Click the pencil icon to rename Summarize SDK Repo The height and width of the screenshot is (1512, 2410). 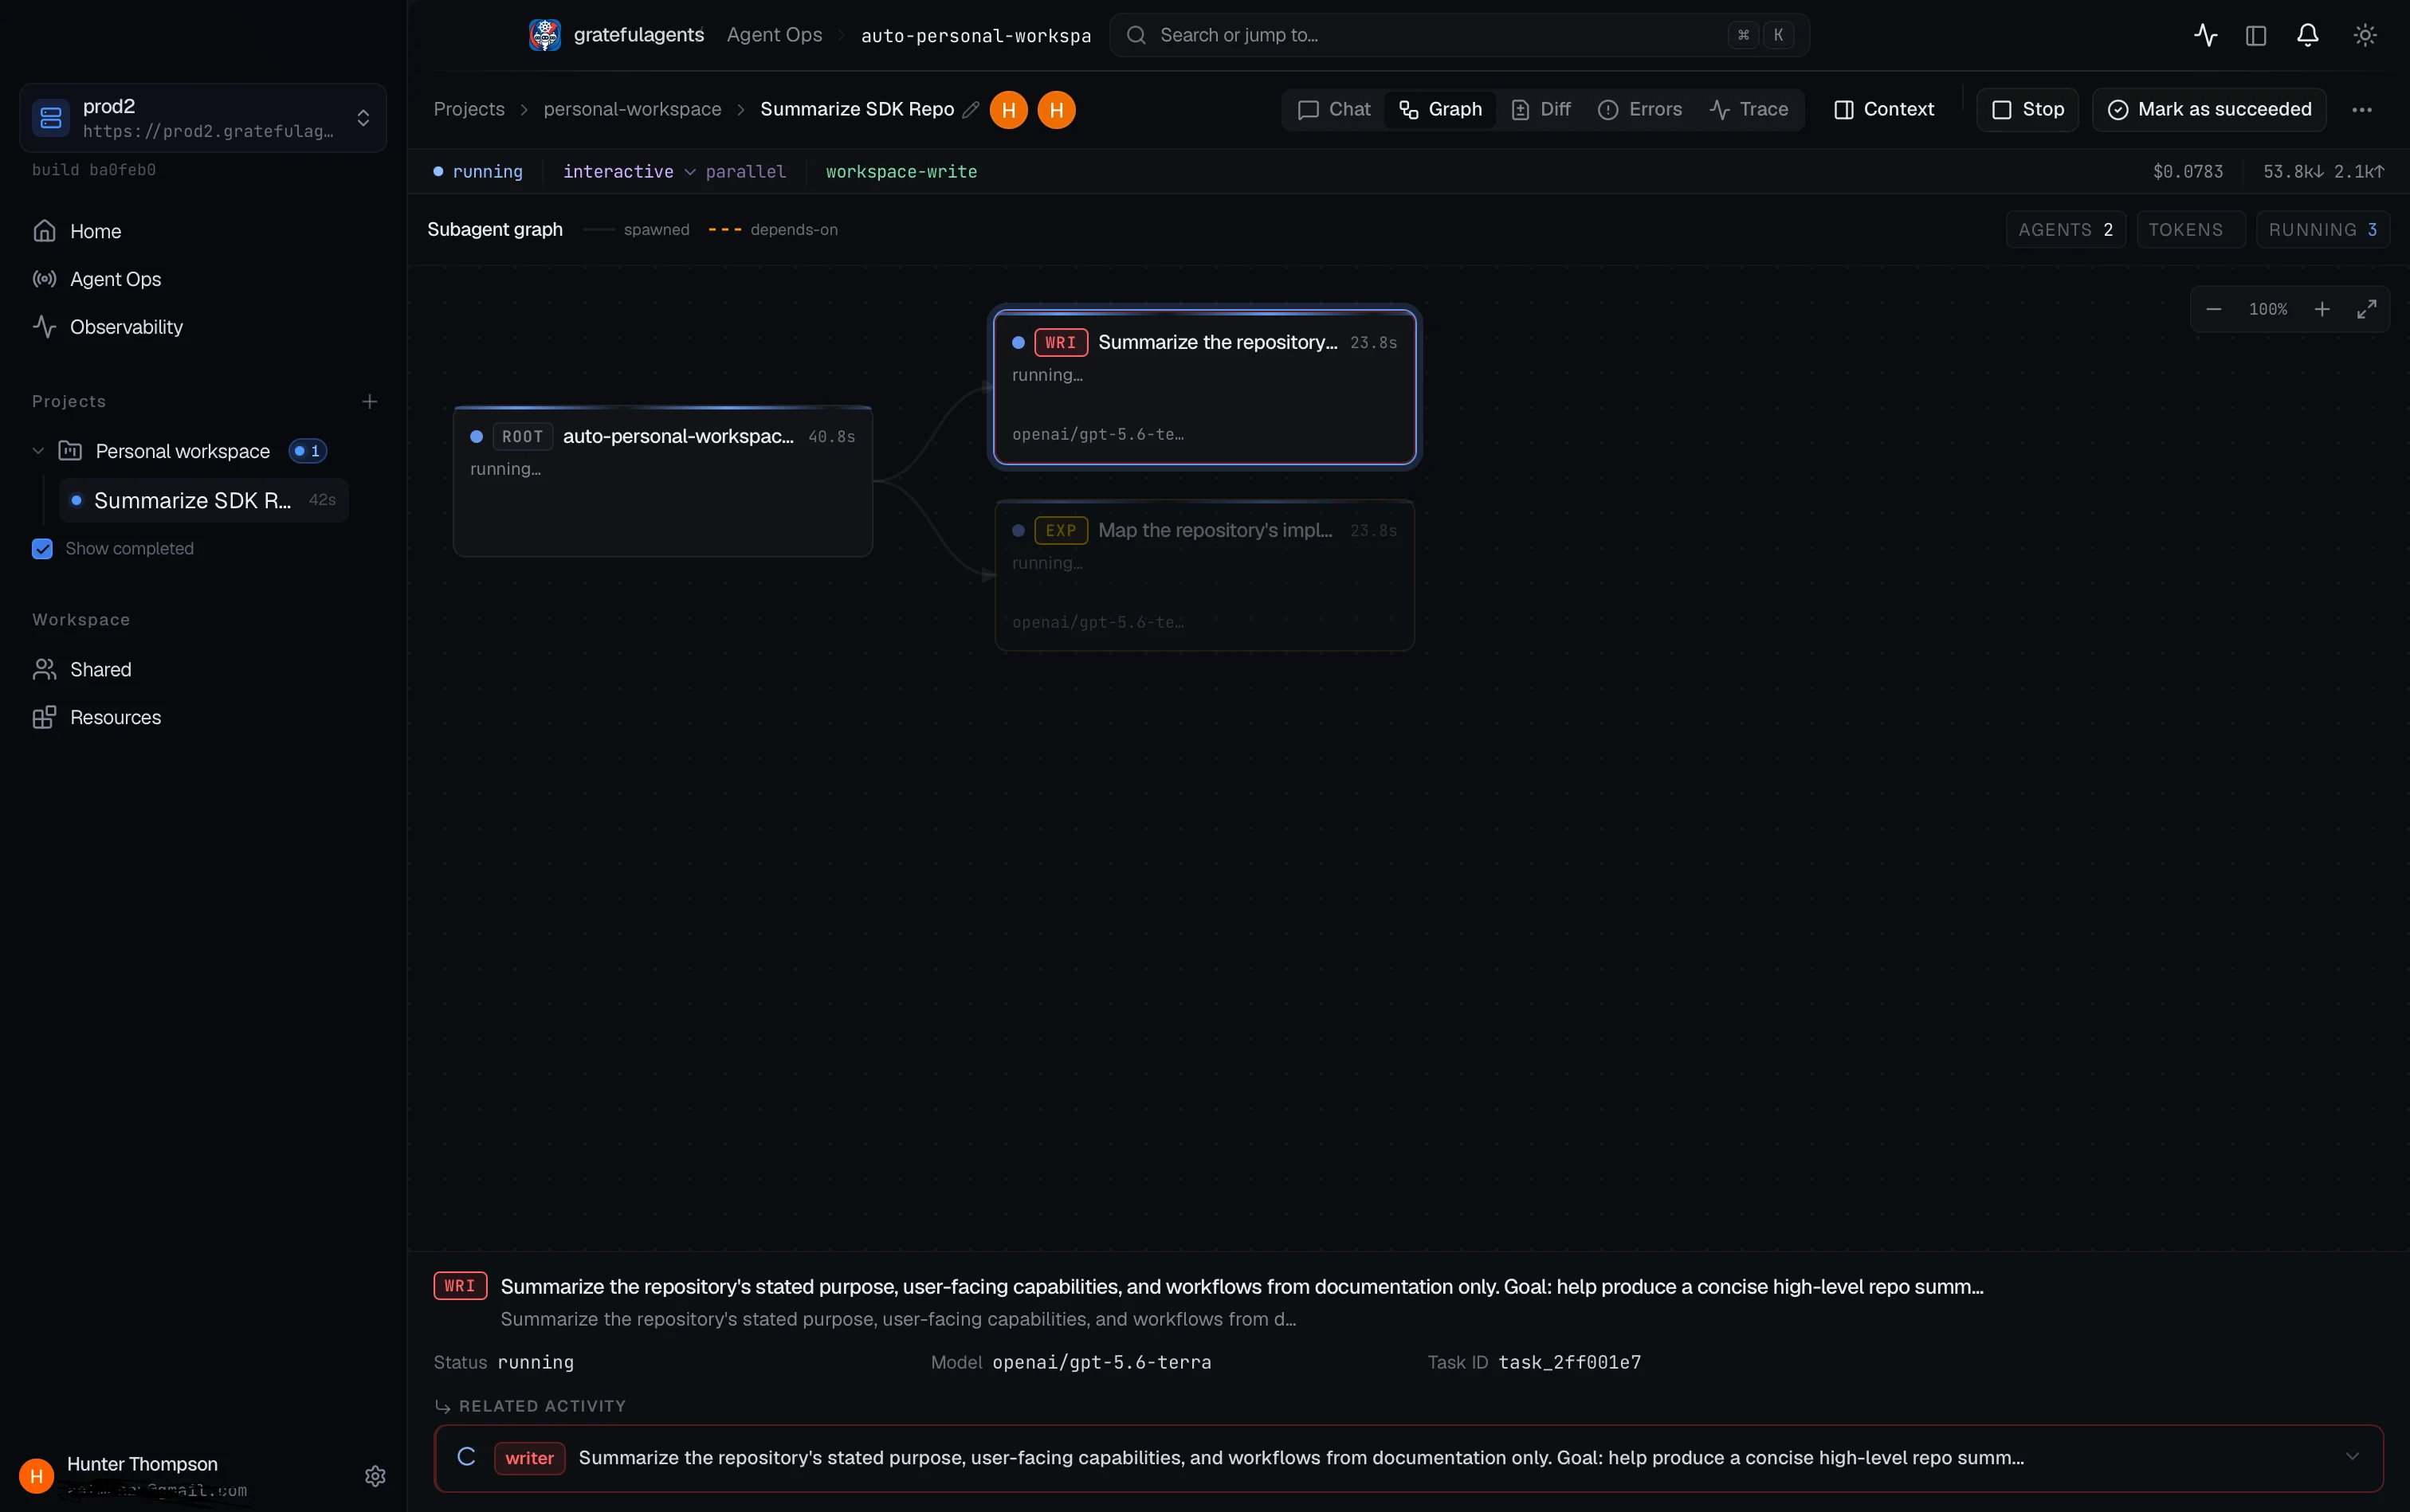coord(971,110)
